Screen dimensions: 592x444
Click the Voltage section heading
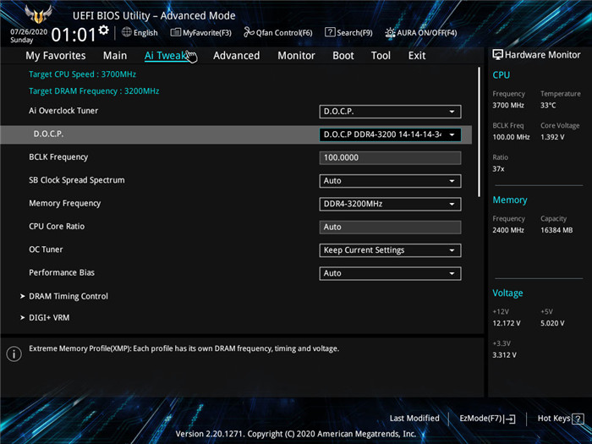coord(507,293)
